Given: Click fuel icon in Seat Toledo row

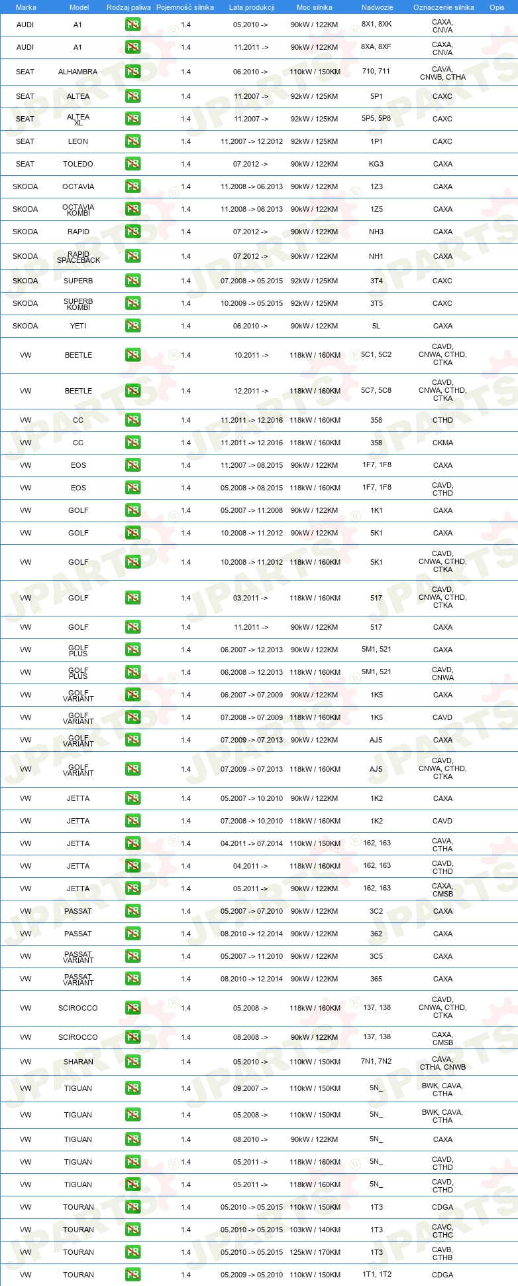Looking at the screenshot, I should point(132,164).
